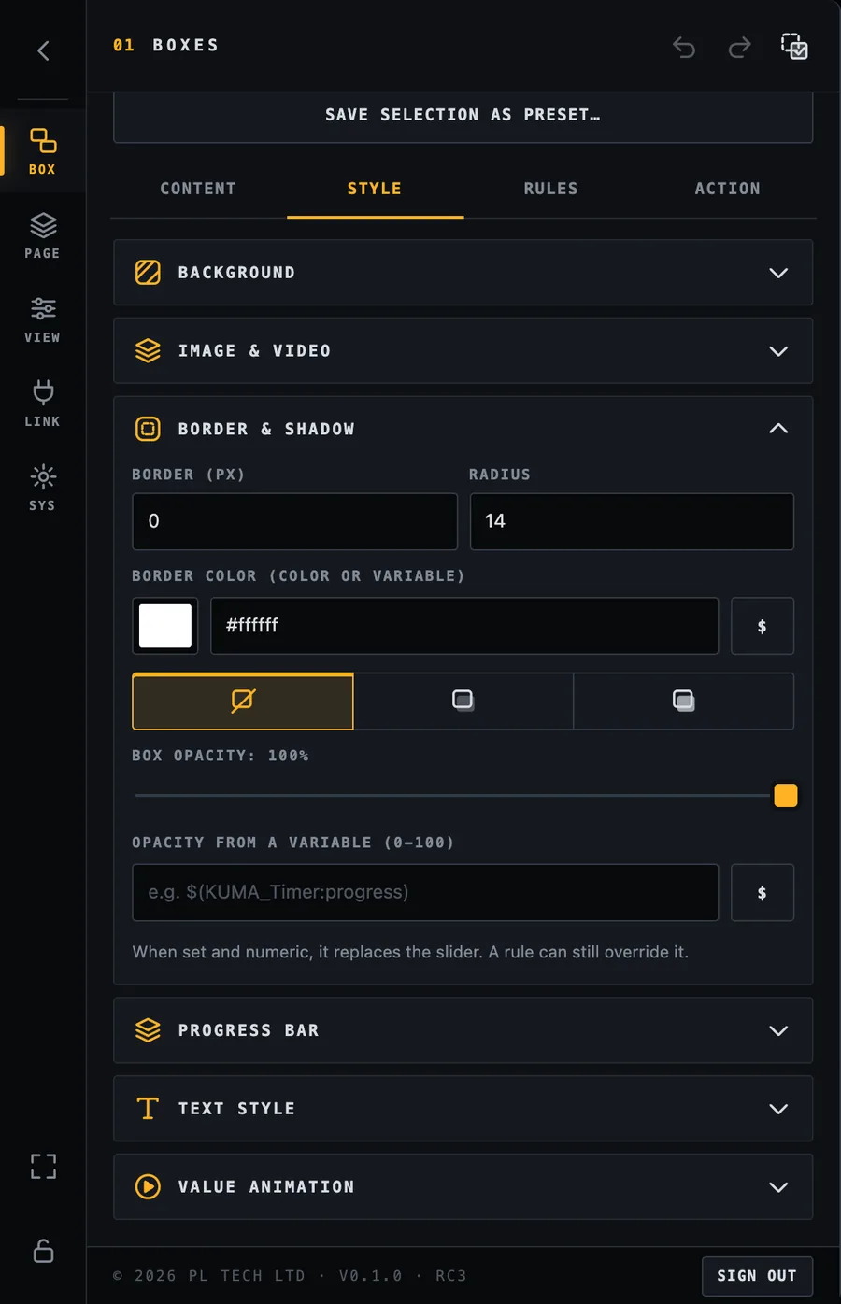Expand the Image & Video section
841x1304 pixels.
point(463,351)
